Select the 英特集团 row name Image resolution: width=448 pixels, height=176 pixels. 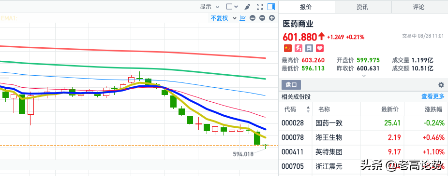[329, 152]
